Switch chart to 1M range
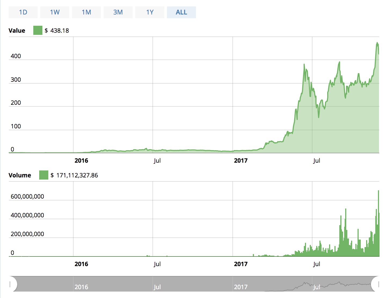386x298 pixels. (x=86, y=12)
